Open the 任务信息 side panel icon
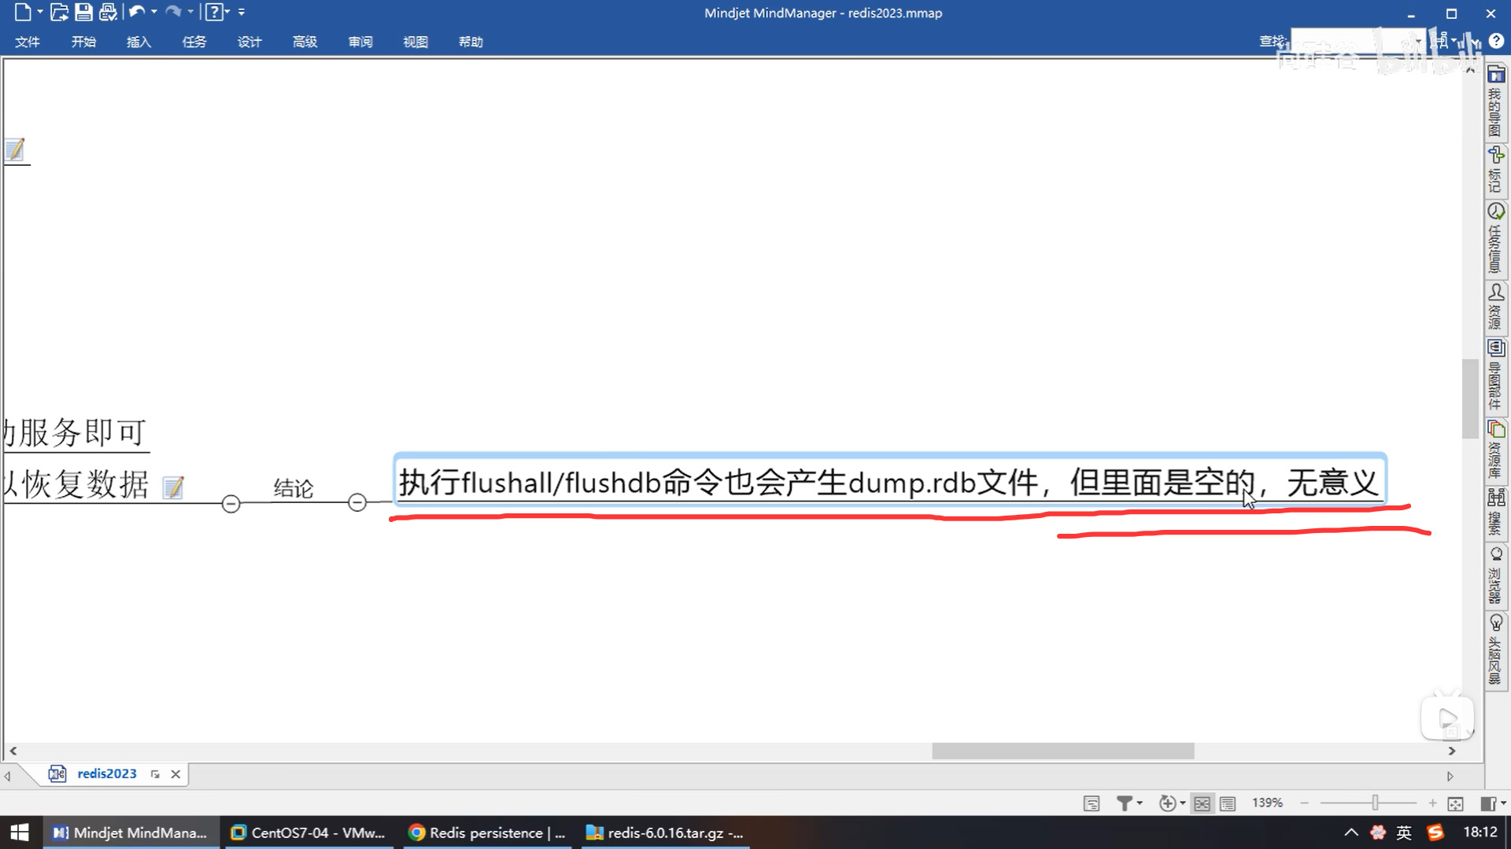 click(1495, 240)
